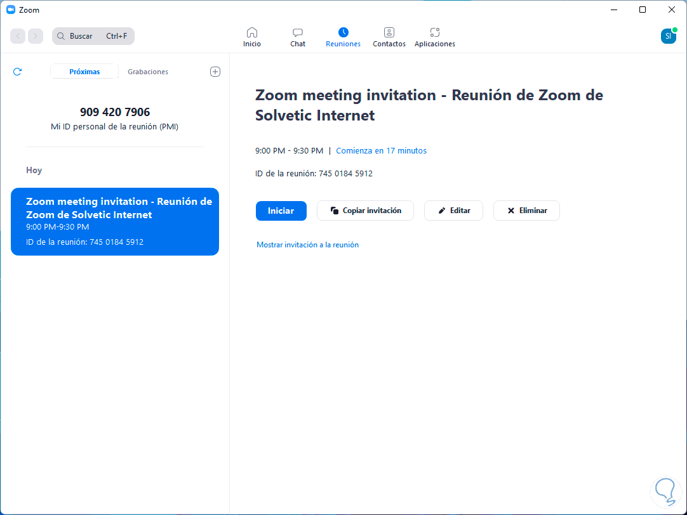Close the Zoom window
Screen dimensions: 687x515
(671, 10)
